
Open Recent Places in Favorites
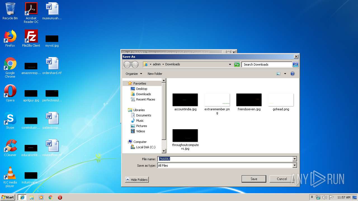pos(145,99)
